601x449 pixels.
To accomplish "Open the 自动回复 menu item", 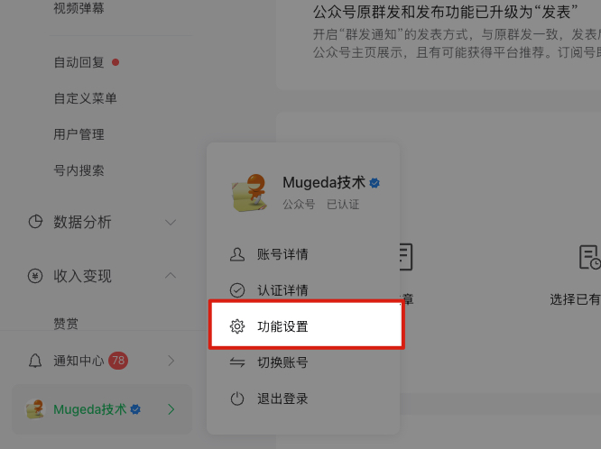I will click(79, 62).
